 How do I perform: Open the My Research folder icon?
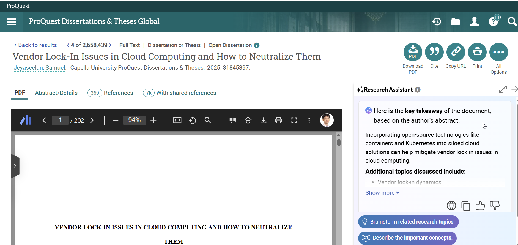point(455,21)
